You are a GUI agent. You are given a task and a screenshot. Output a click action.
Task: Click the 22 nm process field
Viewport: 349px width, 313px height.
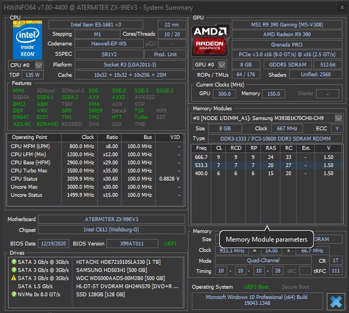[172, 25]
